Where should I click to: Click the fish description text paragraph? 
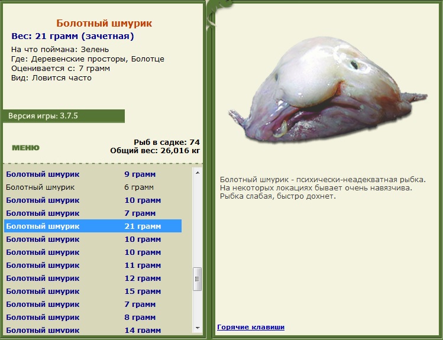[323, 188]
